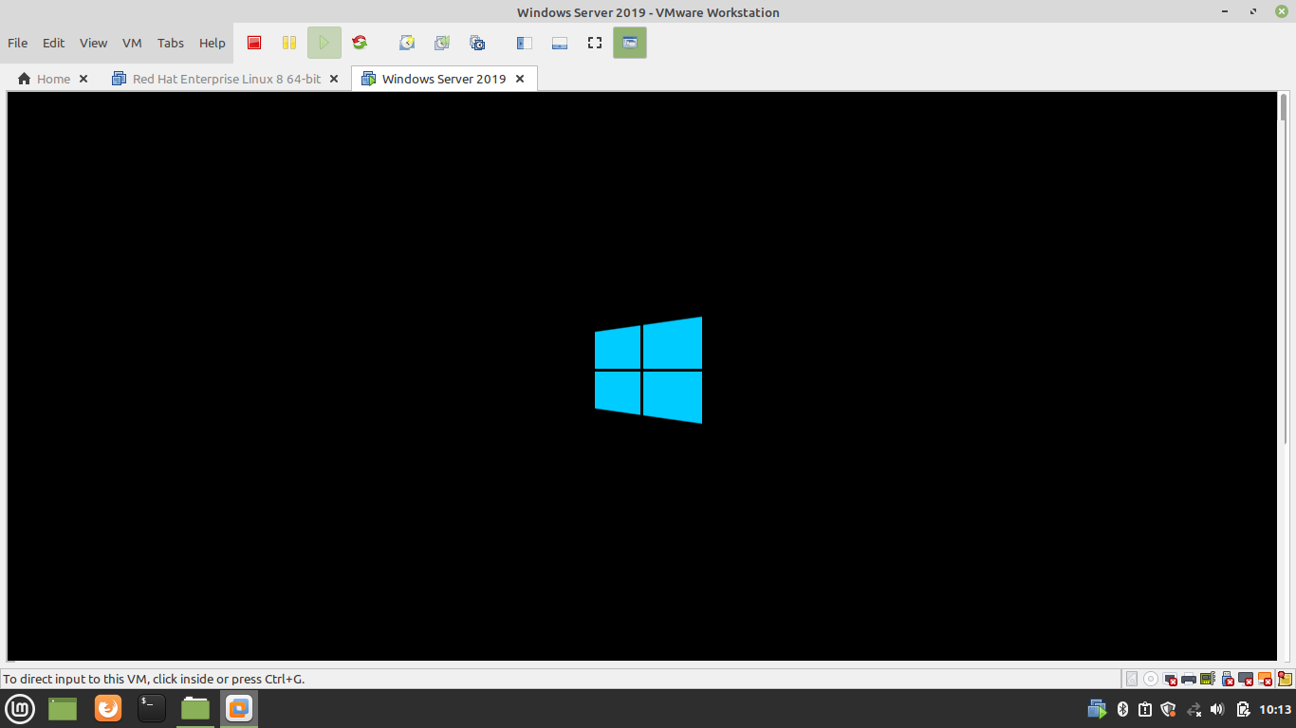The image size is (1296, 728).
Task: Restart the guest with the red-green restart icon
Action: (360, 43)
